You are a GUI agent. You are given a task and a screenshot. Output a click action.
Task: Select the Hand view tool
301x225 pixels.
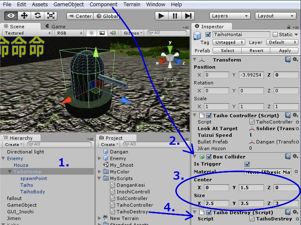(x=11, y=15)
